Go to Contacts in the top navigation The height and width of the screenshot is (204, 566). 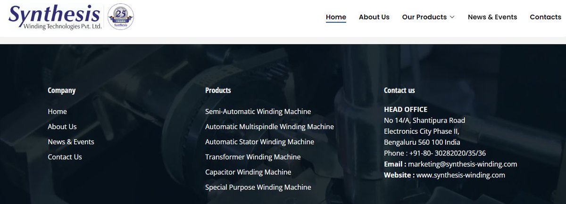coord(545,17)
